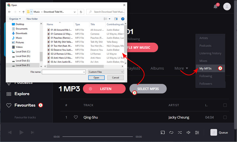Screen dimensions: 237x142
Task: Click the Favourites heart icon in sidebar
Action: tap(9, 105)
